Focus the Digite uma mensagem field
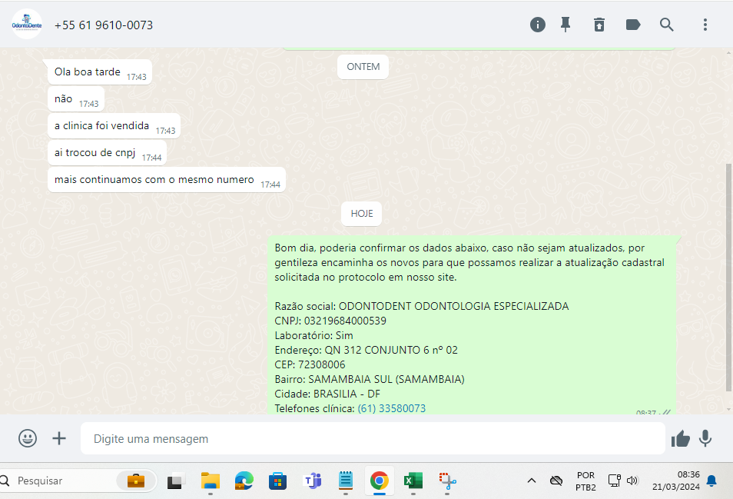Viewport: 733px width, 499px height. point(373,438)
